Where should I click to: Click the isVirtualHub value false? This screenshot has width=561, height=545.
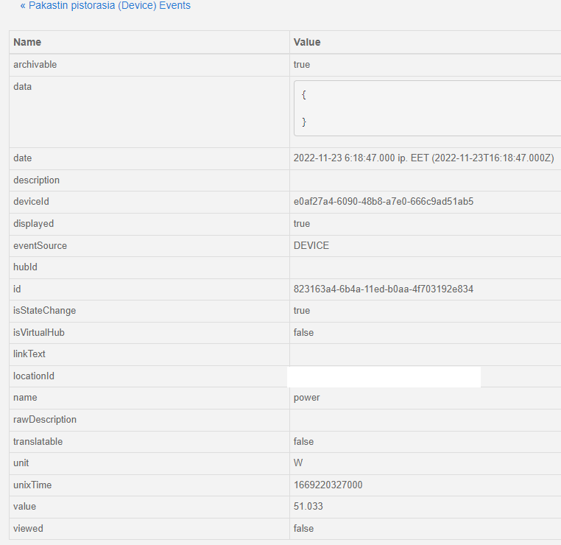tap(303, 332)
